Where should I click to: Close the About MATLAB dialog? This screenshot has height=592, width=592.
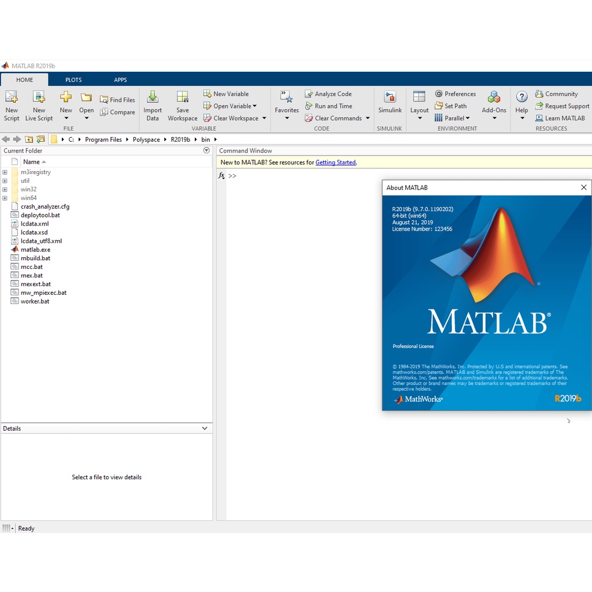click(x=584, y=187)
